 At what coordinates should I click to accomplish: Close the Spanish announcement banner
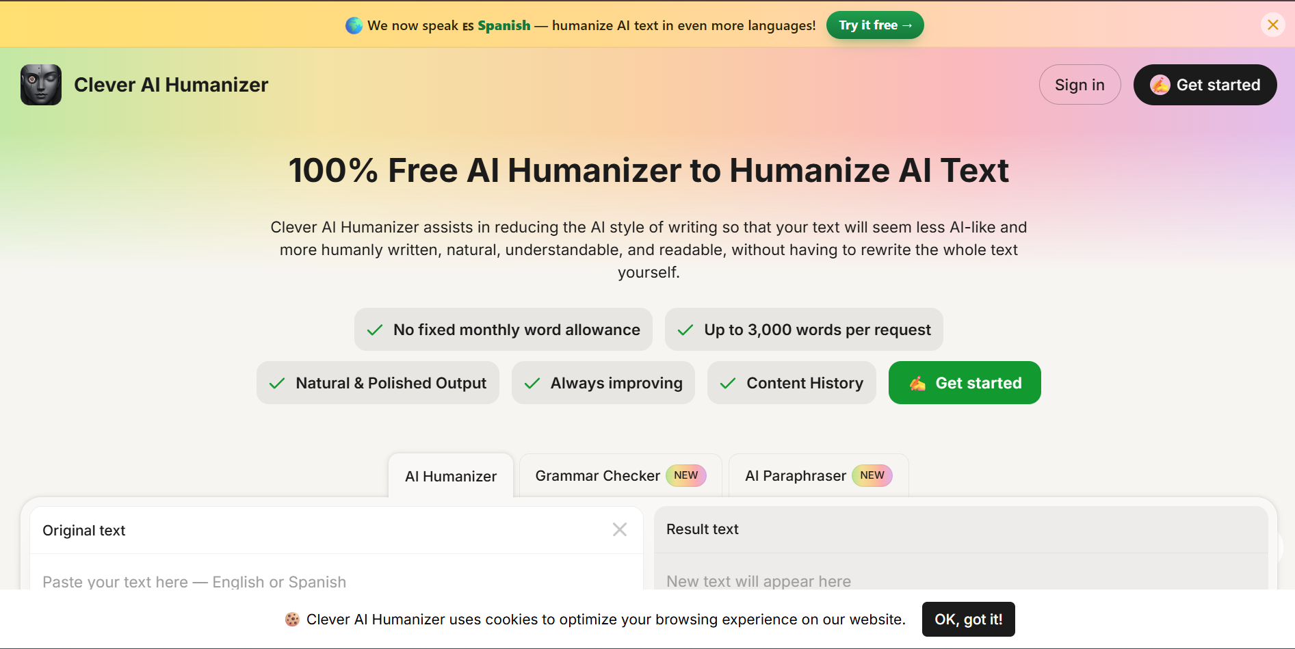point(1272,25)
